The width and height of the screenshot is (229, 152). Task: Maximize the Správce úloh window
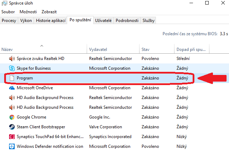207,3
